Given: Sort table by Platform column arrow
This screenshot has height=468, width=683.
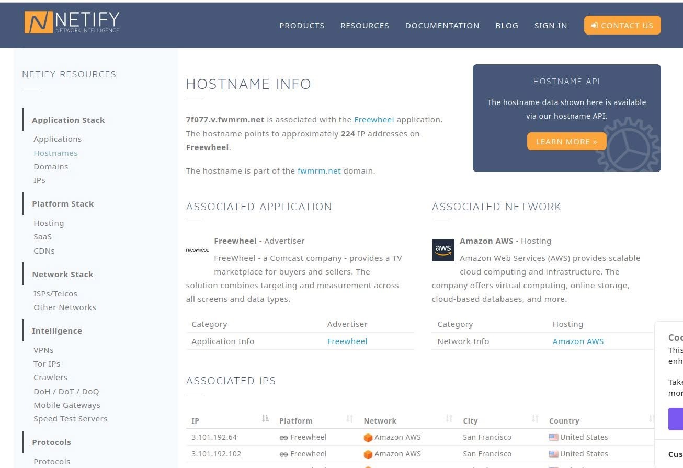Looking at the screenshot, I should point(350,418).
